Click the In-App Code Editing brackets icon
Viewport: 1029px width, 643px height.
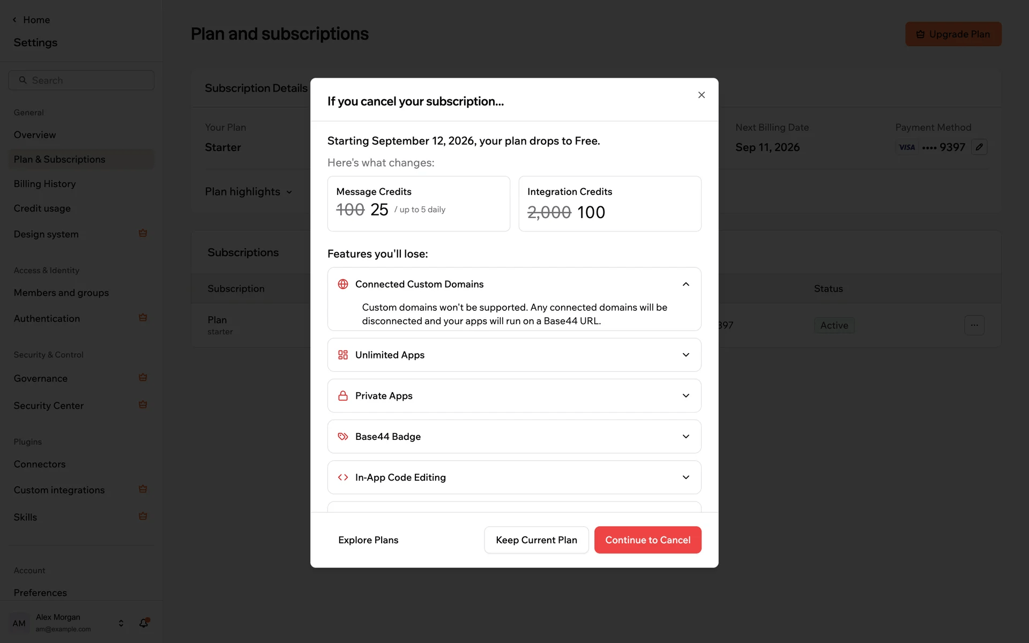pyautogui.click(x=343, y=477)
